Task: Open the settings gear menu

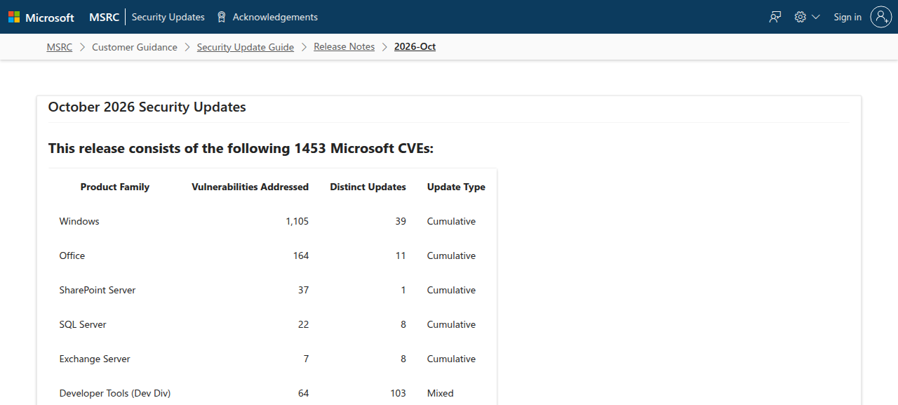Action: (807, 17)
